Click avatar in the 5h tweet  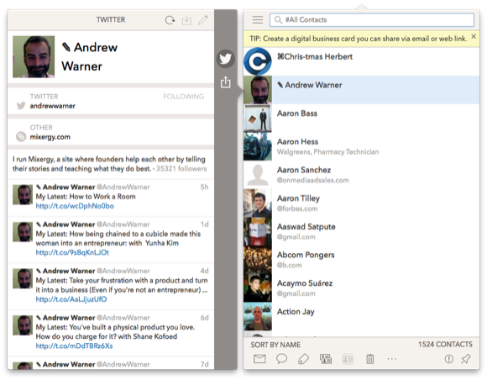23,195
